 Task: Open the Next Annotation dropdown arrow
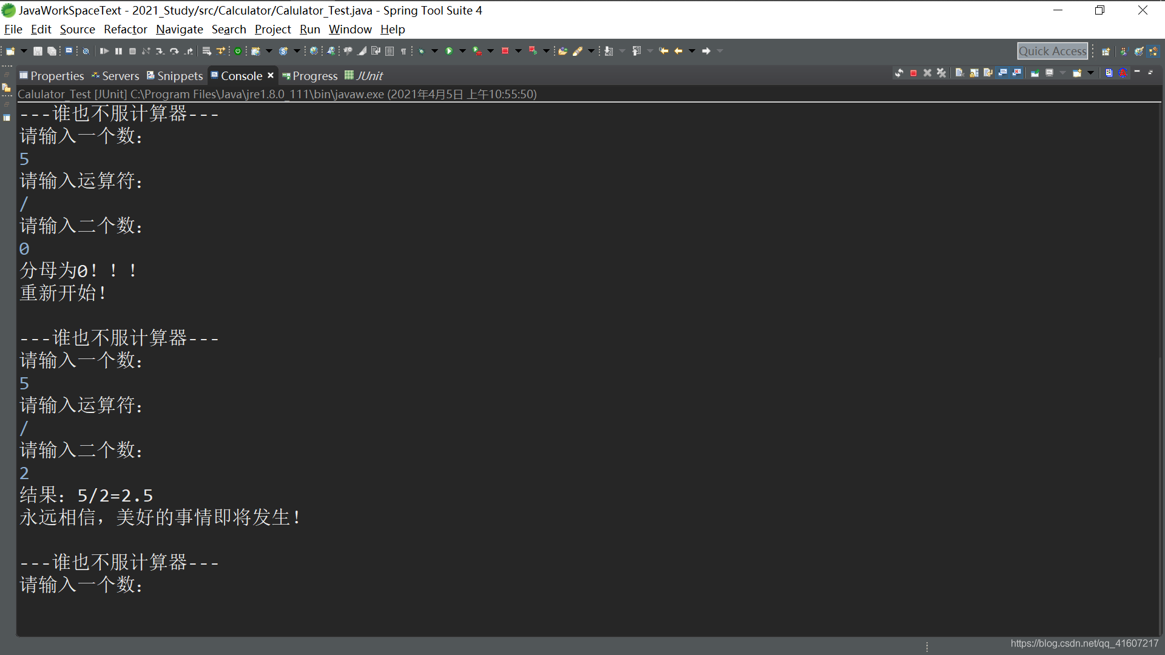click(622, 51)
